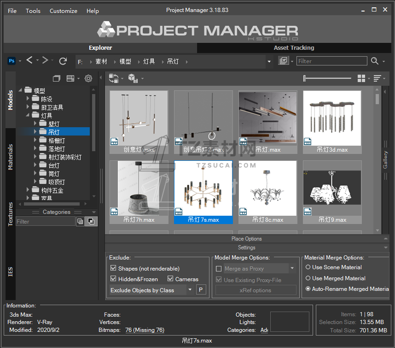Open the folder tree settings gear
Viewport: 395px width, 348px height.
tap(88, 78)
